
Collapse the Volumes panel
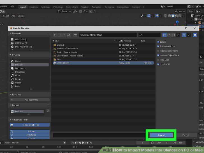(10, 33)
